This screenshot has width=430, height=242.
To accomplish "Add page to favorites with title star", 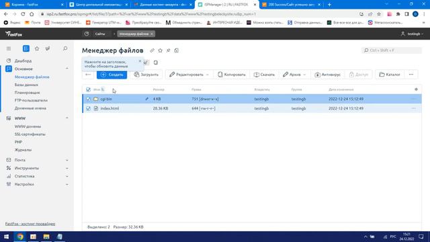I will [x=160, y=50].
